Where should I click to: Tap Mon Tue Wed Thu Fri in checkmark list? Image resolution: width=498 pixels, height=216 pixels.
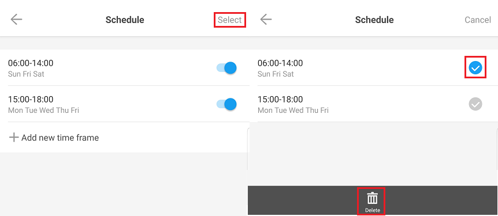(x=293, y=111)
